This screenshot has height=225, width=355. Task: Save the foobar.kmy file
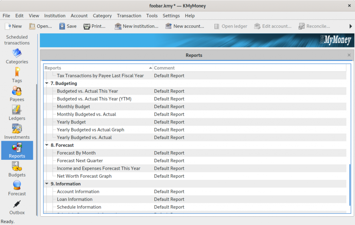68,26
